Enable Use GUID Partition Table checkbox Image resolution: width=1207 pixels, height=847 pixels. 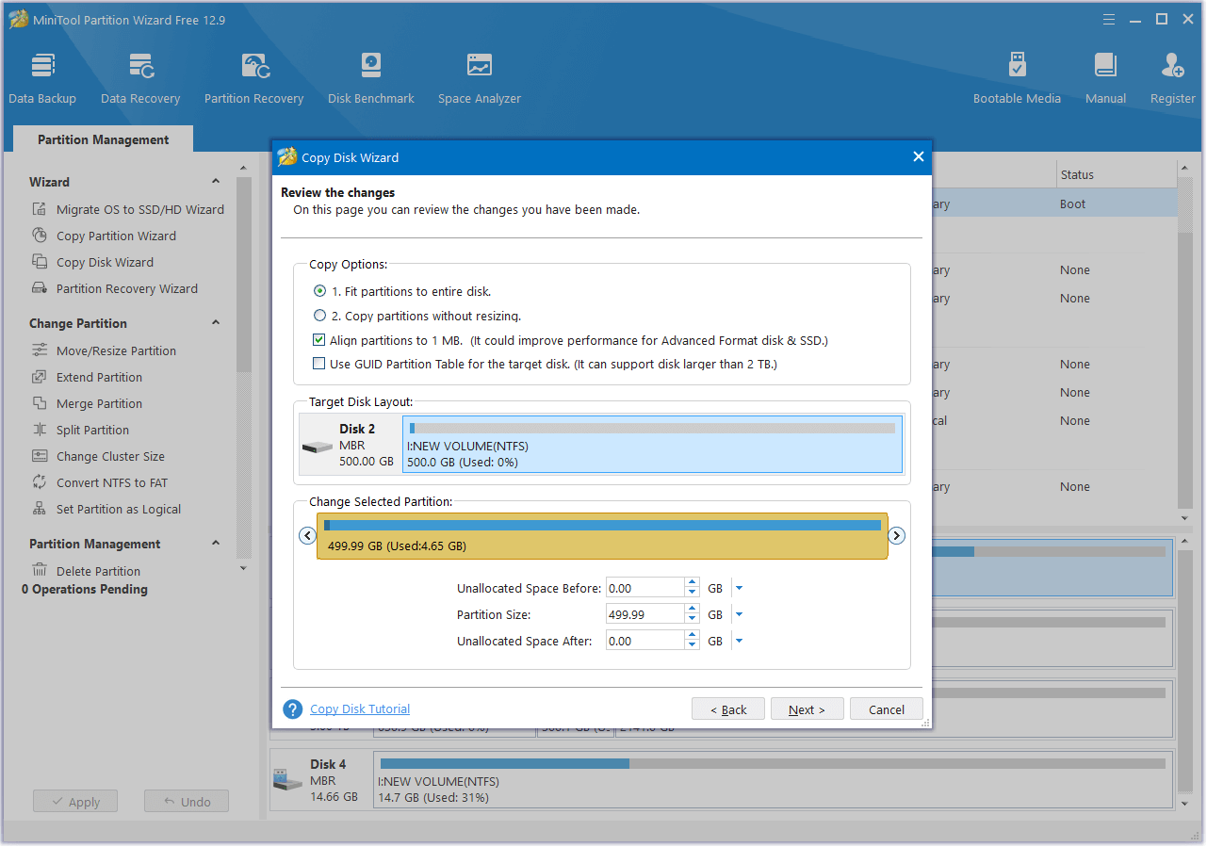tap(319, 364)
